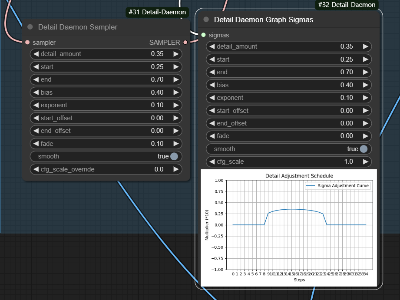Decrease cfg_scale_override value
The height and width of the screenshot is (300, 400).
(36, 169)
